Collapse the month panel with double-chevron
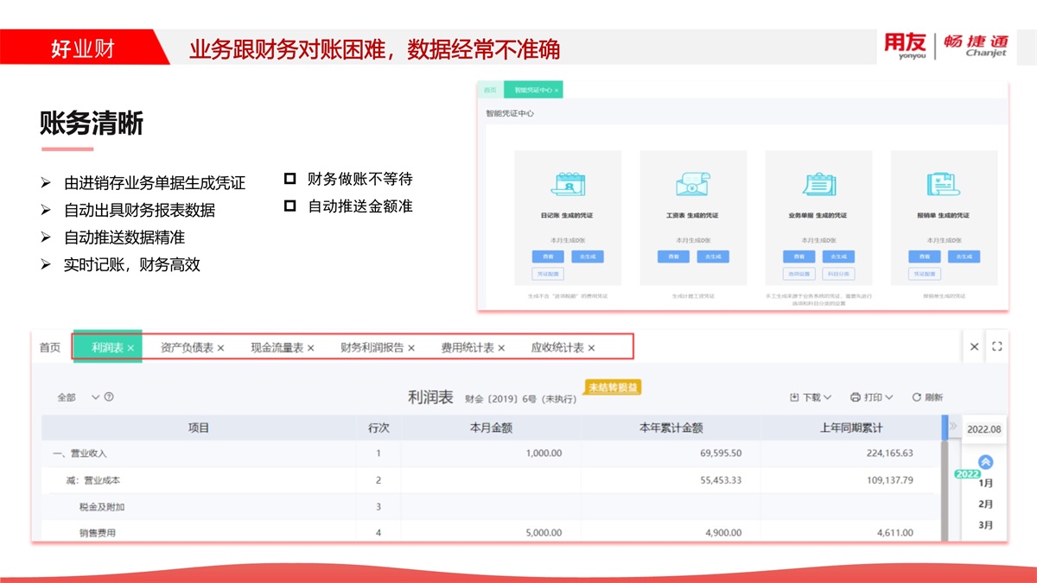The height and width of the screenshot is (583, 1037). pyautogui.click(x=952, y=427)
